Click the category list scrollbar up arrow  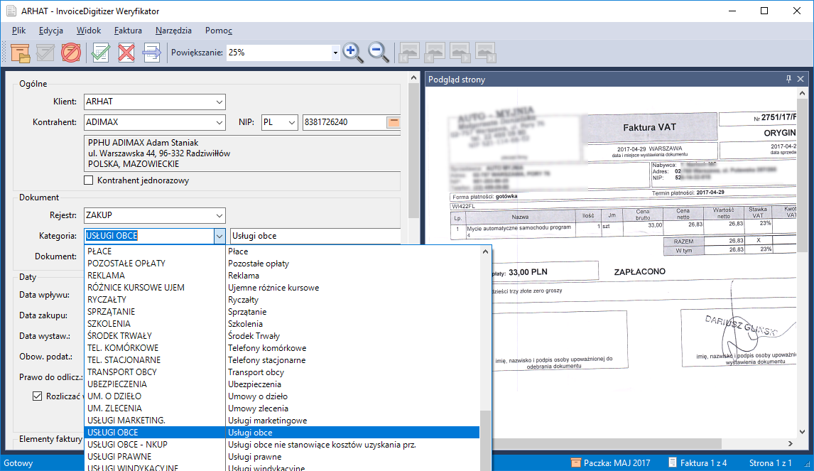(x=486, y=251)
